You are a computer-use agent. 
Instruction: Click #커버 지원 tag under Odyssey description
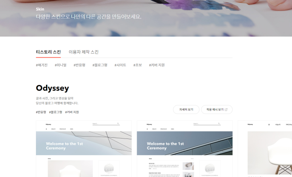[72, 112]
